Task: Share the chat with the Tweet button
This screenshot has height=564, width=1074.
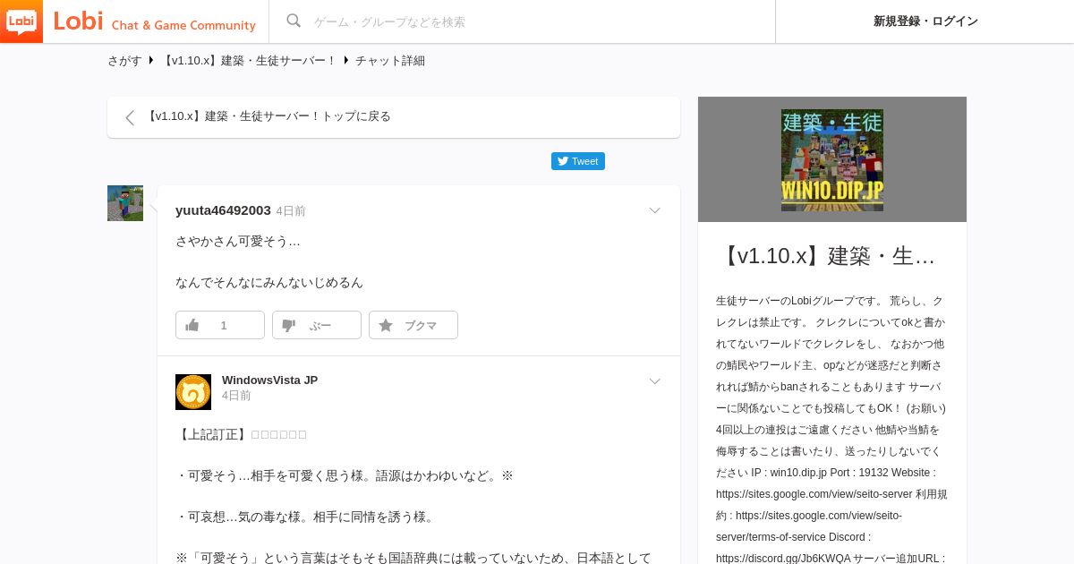Action: (578, 161)
